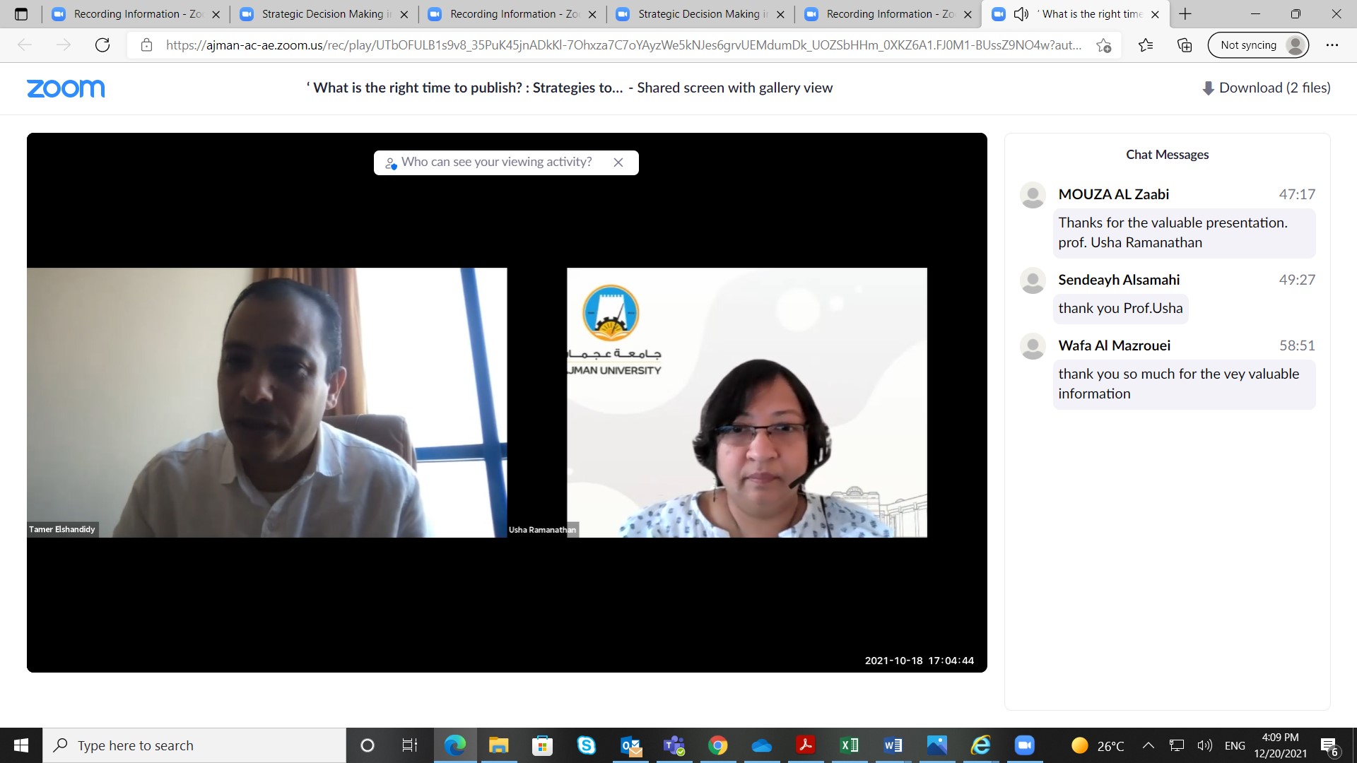Viewport: 1357px width, 763px height.
Task: Click the browser refresh icon
Action: pyautogui.click(x=102, y=45)
